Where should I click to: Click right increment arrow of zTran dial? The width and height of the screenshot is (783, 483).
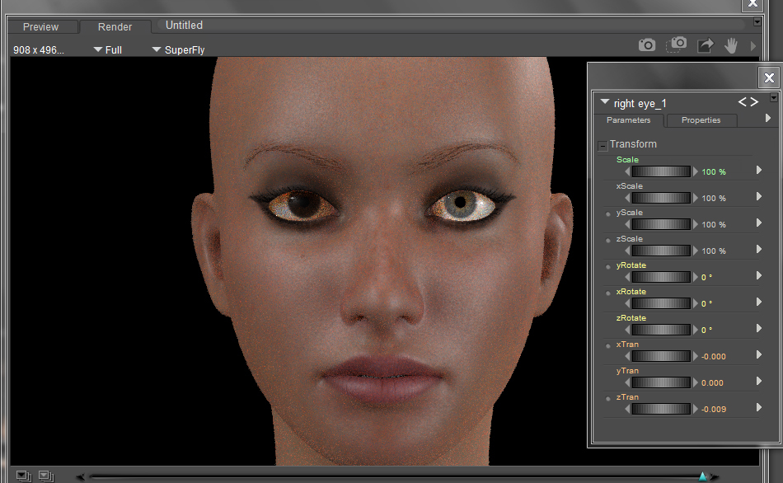(696, 409)
